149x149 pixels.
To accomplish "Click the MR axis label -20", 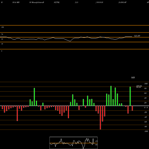I will [x=145, y=112].
